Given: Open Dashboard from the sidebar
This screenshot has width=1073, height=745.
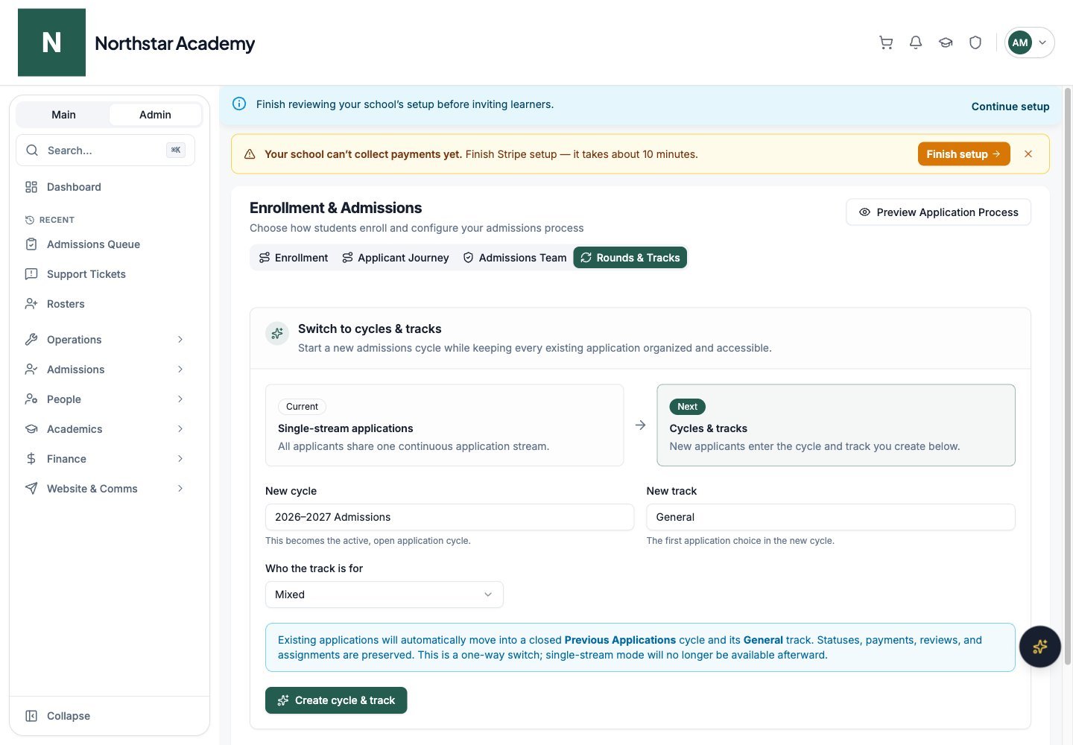Looking at the screenshot, I should 105,187.
